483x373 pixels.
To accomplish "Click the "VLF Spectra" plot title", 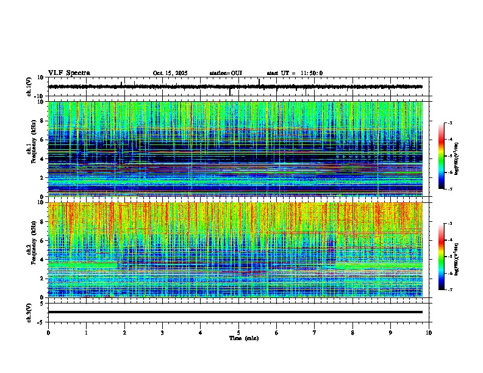I will (x=69, y=73).
